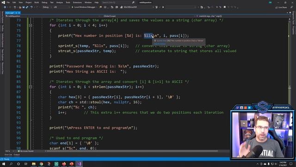Open the notification center icon
The width and height of the screenshot is (296, 167).
click(x=291, y=164)
